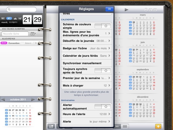Tap the yellow plus add event button
This screenshot has height=130, width=173.
(158, 126)
